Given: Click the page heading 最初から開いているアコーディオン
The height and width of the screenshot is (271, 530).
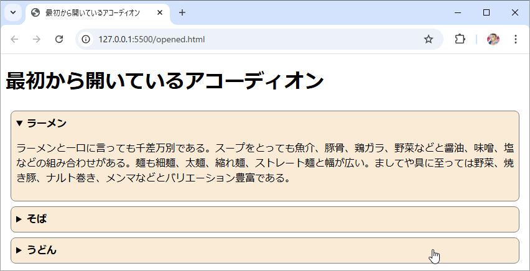Looking at the screenshot, I should (165, 81).
